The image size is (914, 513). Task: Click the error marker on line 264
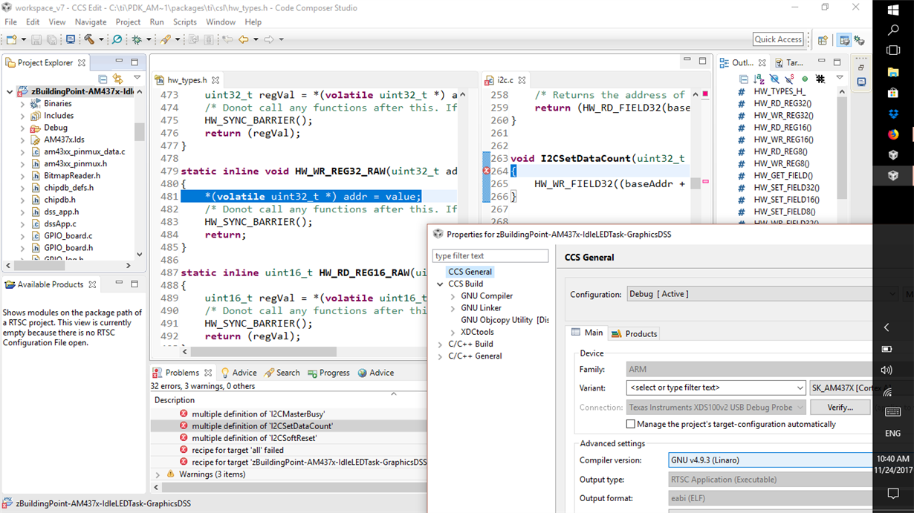pos(487,171)
